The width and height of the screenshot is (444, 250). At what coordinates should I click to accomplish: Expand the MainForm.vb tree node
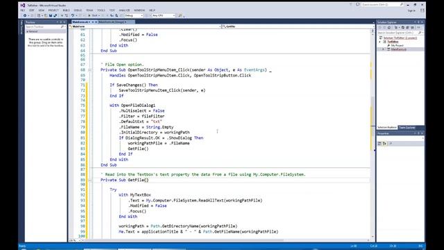(384, 49)
